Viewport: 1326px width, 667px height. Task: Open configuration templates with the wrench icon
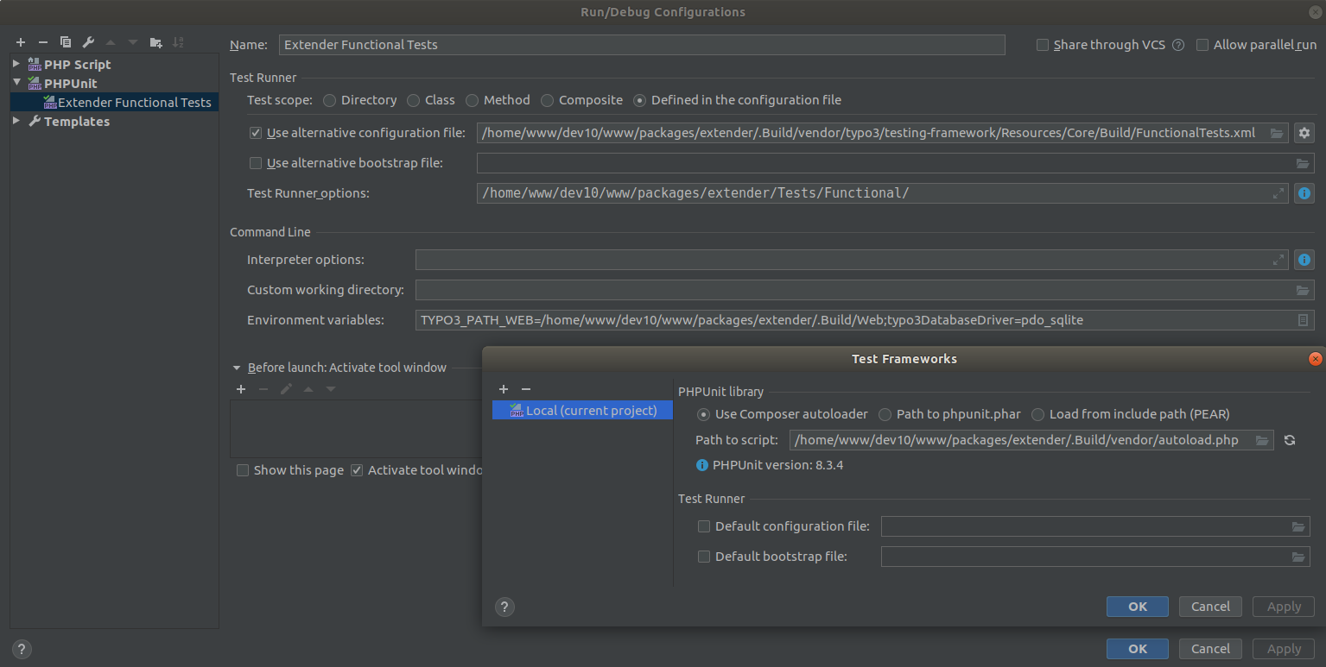tap(88, 41)
